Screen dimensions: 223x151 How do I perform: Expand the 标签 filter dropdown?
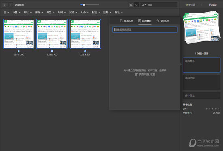coord(16,13)
